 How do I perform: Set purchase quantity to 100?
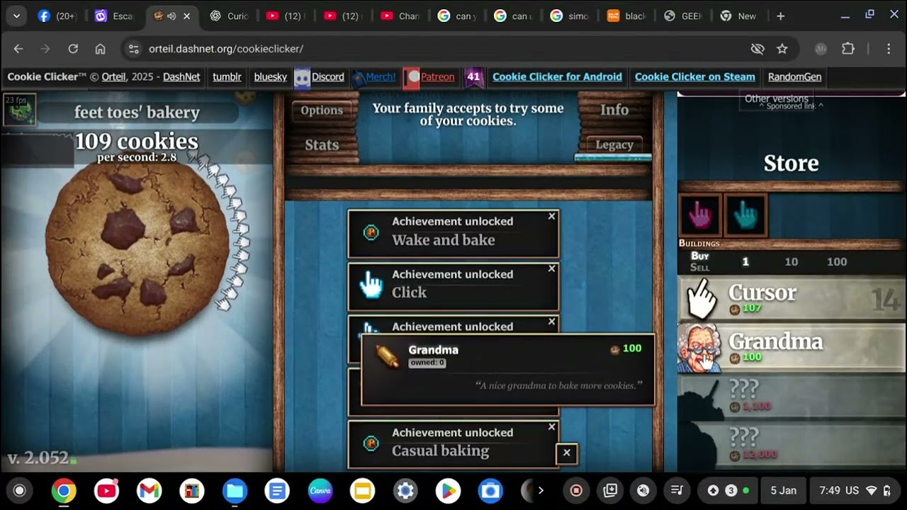click(837, 262)
